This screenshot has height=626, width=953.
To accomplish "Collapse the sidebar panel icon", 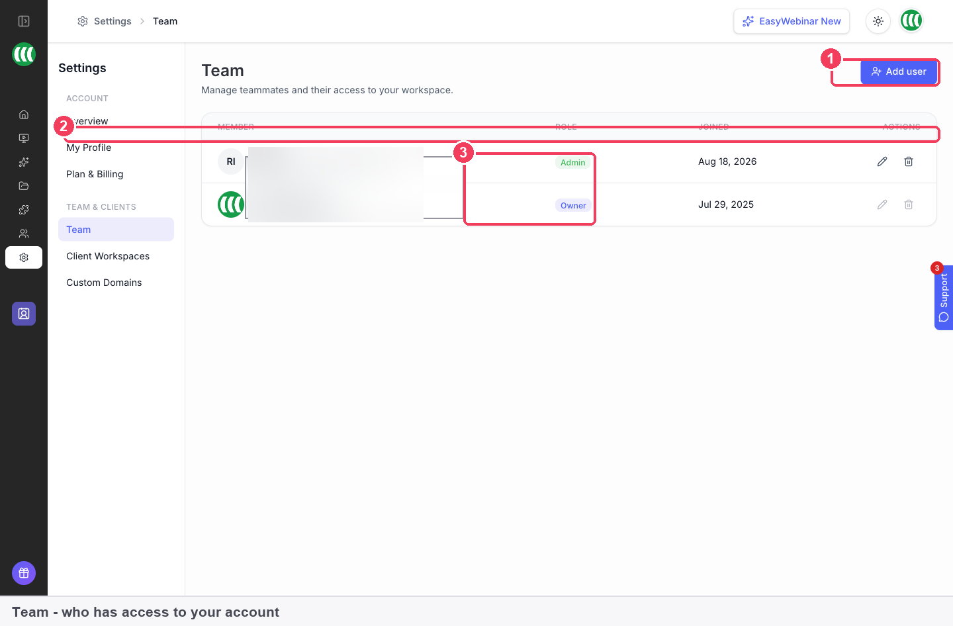I will pos(24,21).
